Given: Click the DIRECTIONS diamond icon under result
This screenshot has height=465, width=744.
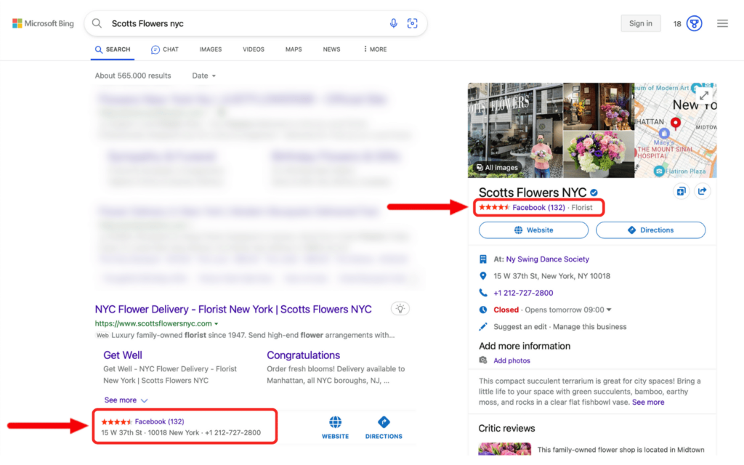Looking at the screenshot, I should (384, 422).
